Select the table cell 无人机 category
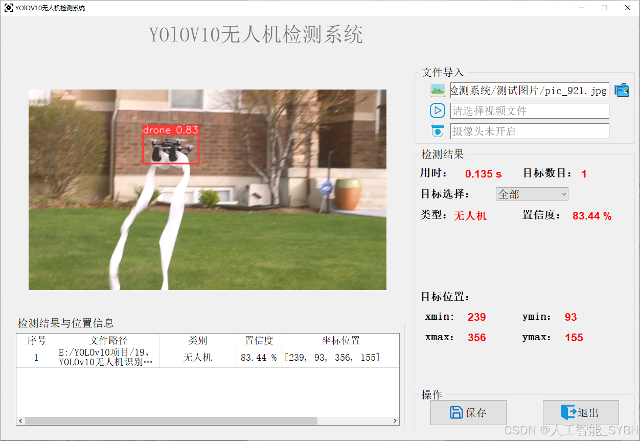The height and width of the screenshot is (441, 640). point(198,357)
